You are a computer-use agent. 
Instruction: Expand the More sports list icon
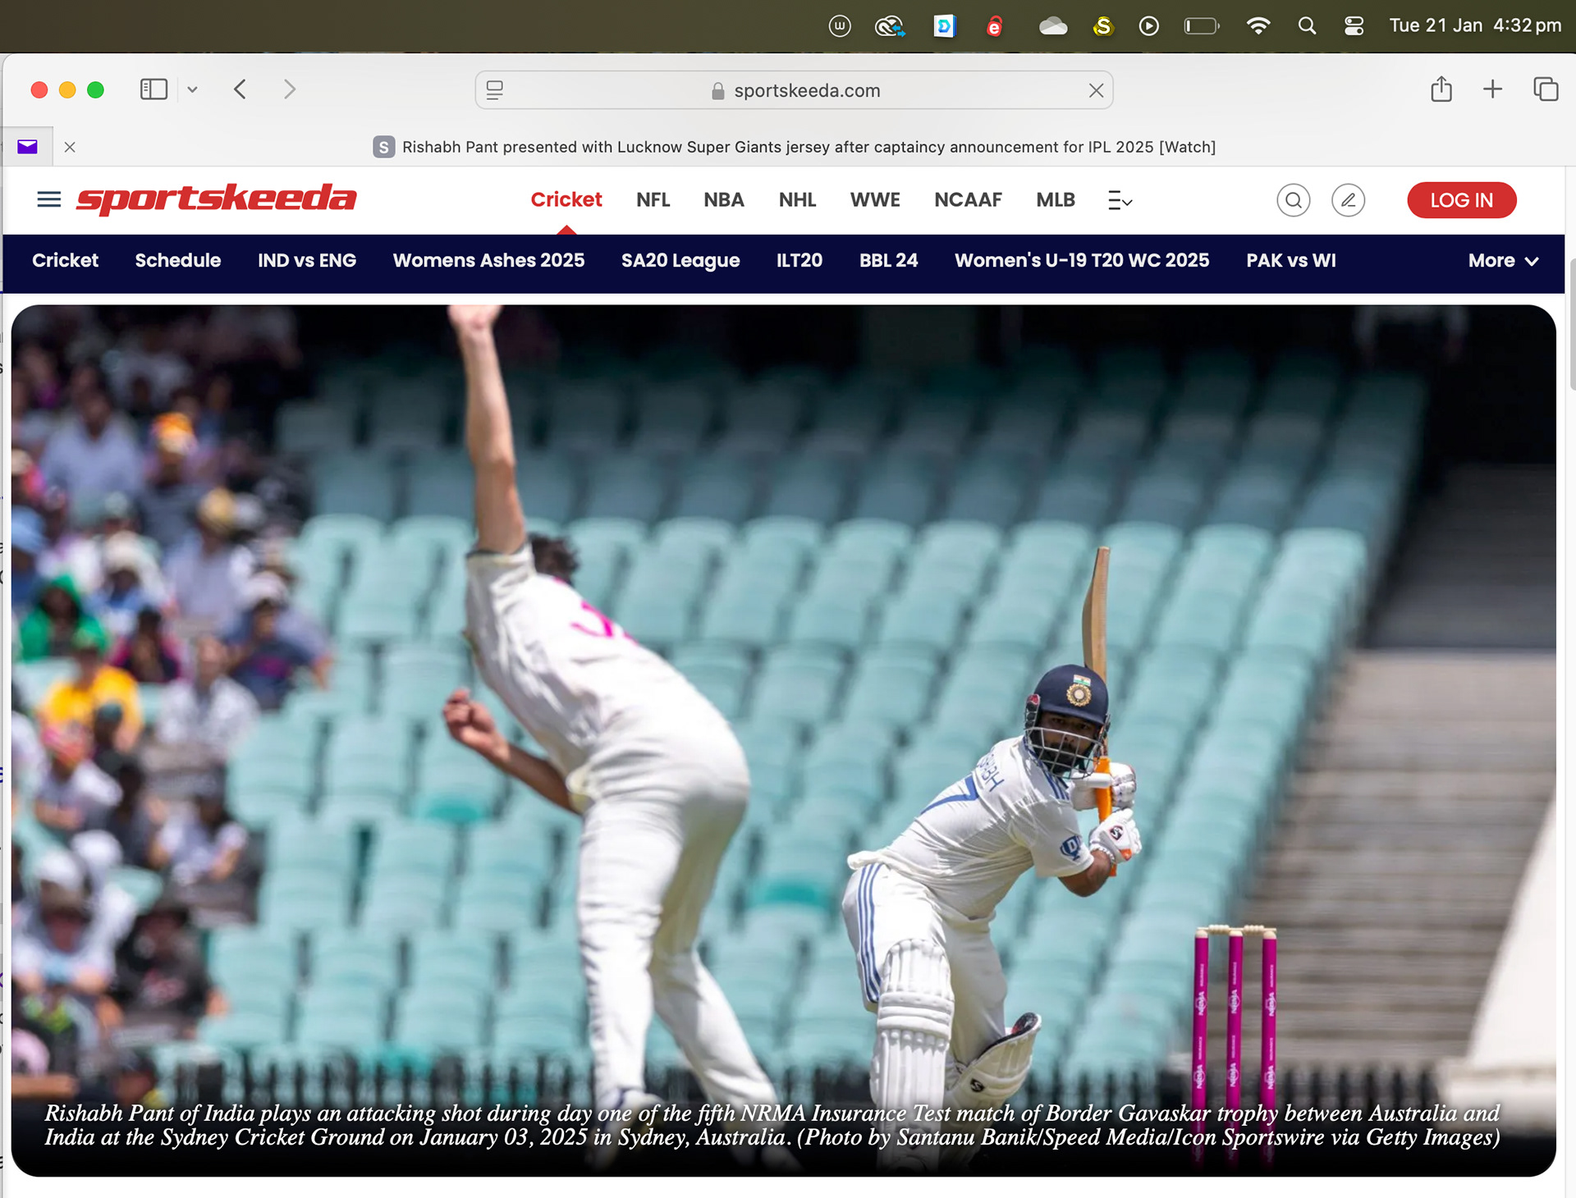pyautogui.click(x=1120, y=200)
